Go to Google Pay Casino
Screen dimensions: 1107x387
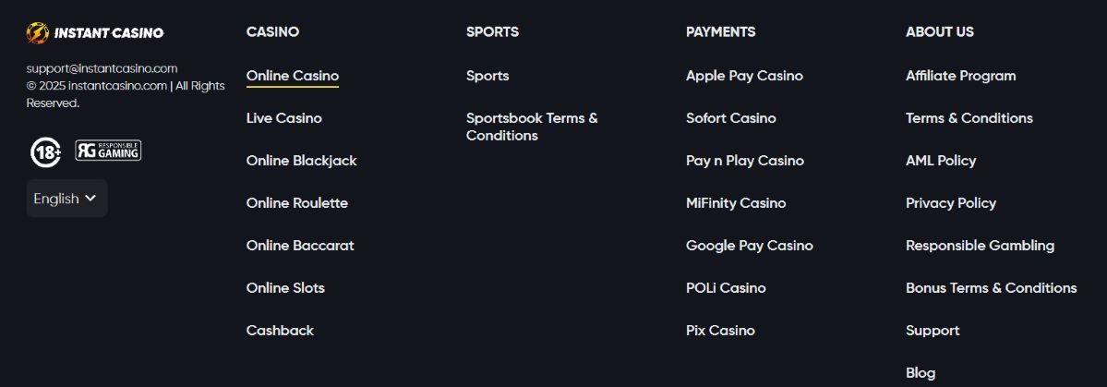749,245
